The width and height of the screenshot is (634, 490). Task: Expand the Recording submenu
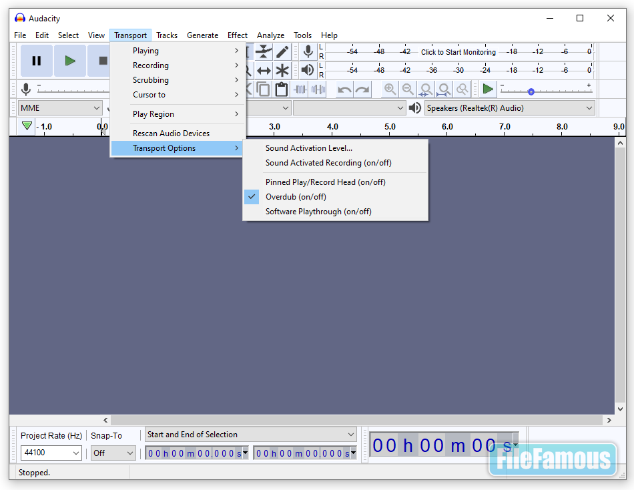pyautogui.click(x=178, y=65)
